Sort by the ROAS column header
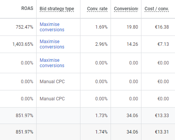The height and width of the screenshot is (140, 175). (x=27, y=8)
